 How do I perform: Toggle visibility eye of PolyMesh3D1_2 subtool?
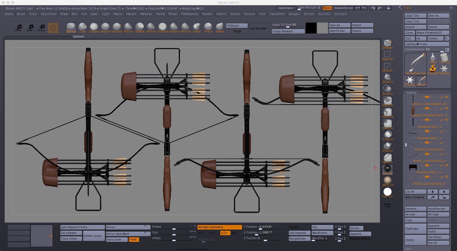[x=447, y=120]
